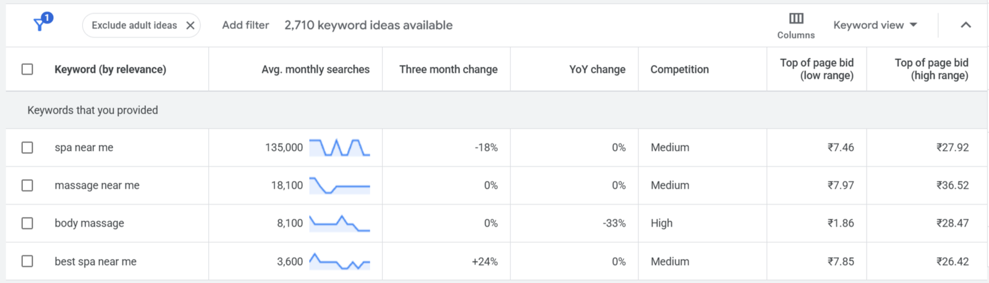The height and width of the screenshot is (283, 989).
Task: Check the best spa near me box
Action: (27, 261)
